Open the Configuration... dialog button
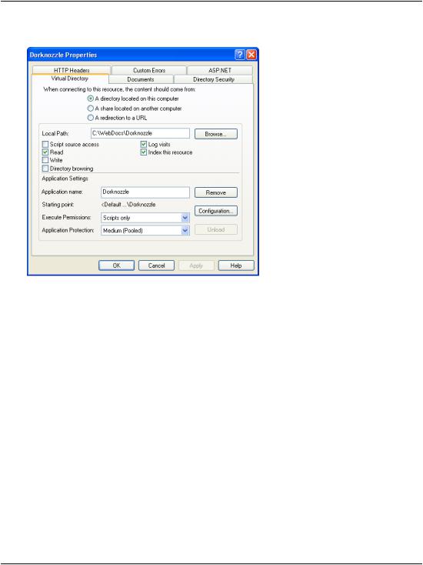The image size is (423, 565). point(216,211)
